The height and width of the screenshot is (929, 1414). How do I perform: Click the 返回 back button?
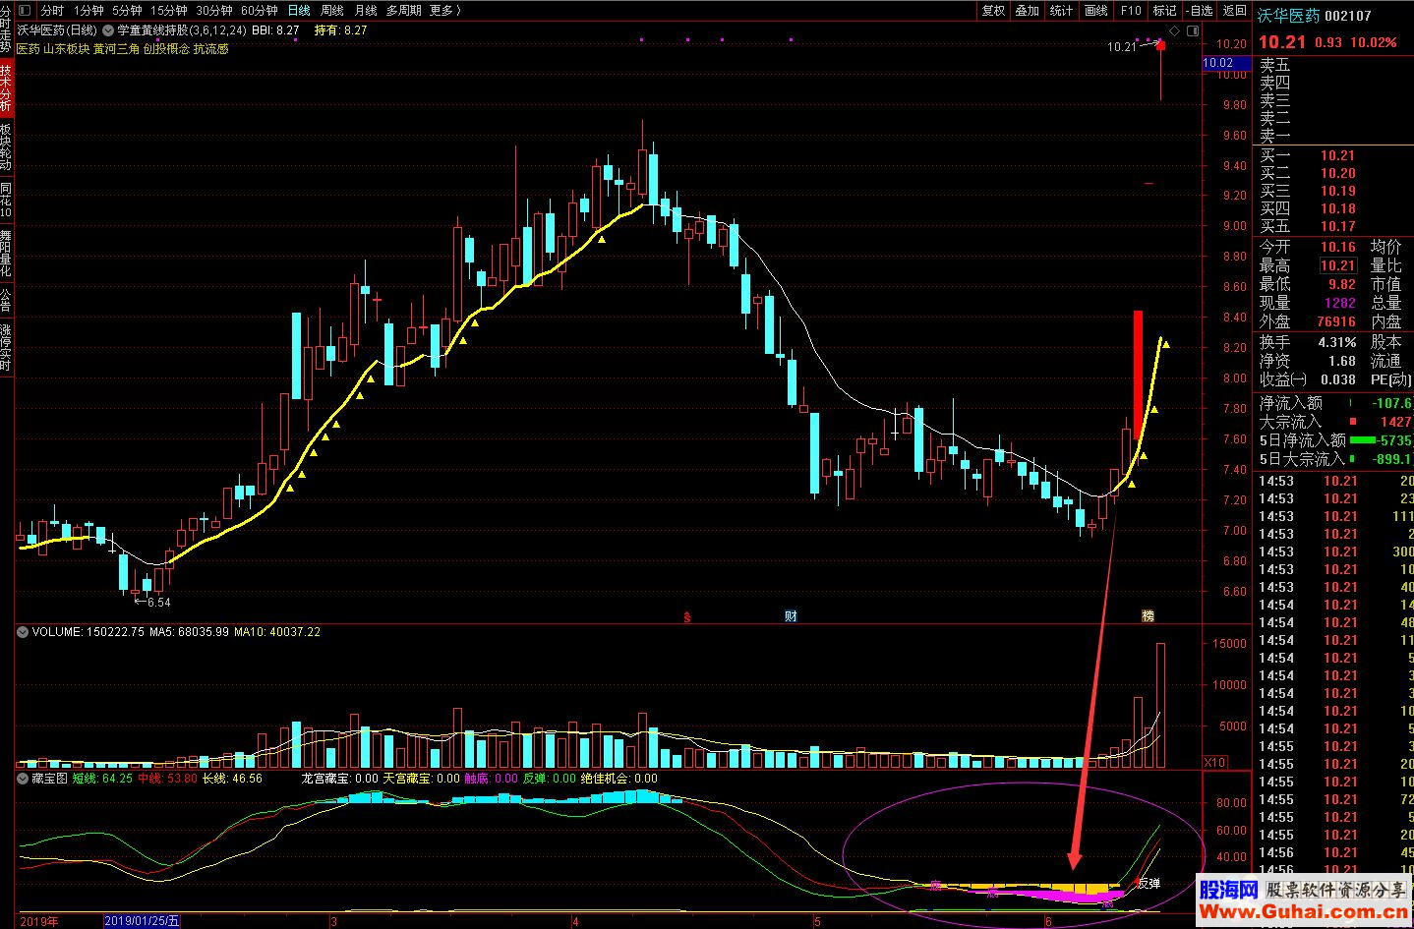tap(1234, 10)
